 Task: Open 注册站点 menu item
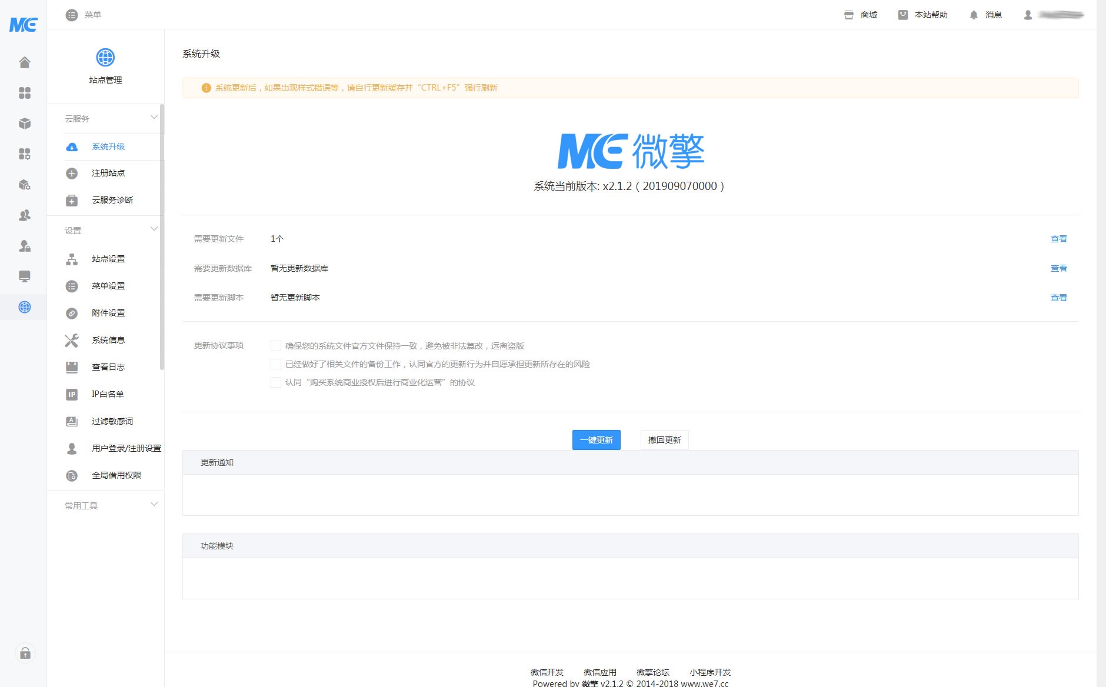(108, 173)
